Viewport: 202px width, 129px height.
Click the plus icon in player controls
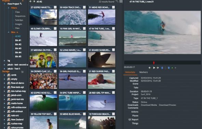[175, 68]
